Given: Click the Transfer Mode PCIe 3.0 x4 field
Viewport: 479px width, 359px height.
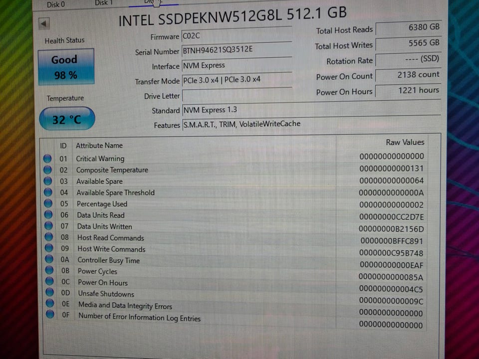Looking at the screenshot, I should [x=237, y=80].
